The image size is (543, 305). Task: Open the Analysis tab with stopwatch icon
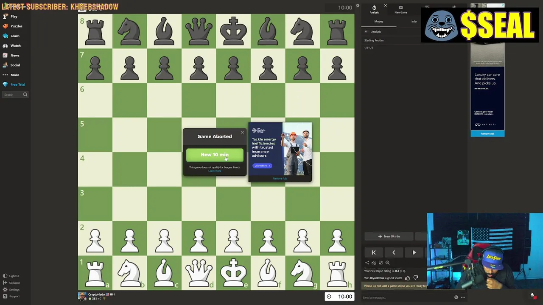pos(374,10)
